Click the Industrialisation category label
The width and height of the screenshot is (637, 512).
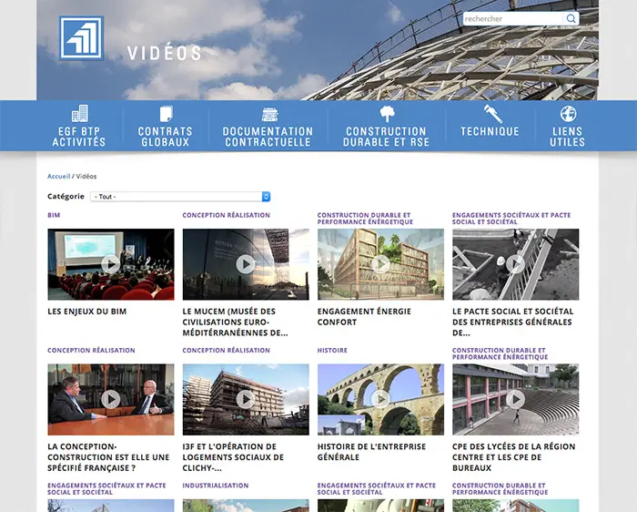tap(216, 486)
